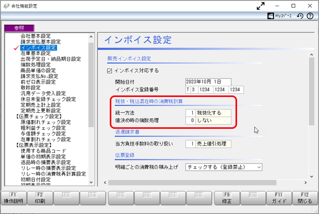This screenshot has width=319, height=214.
Task: Select 請求支払基本設定 in the list
Action: 41,42
